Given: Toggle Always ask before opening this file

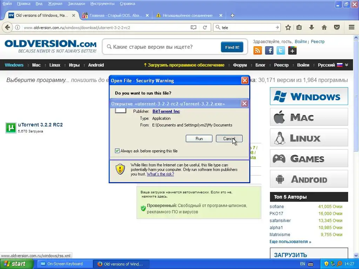Looking at the screenshot, I should point(117,151).
